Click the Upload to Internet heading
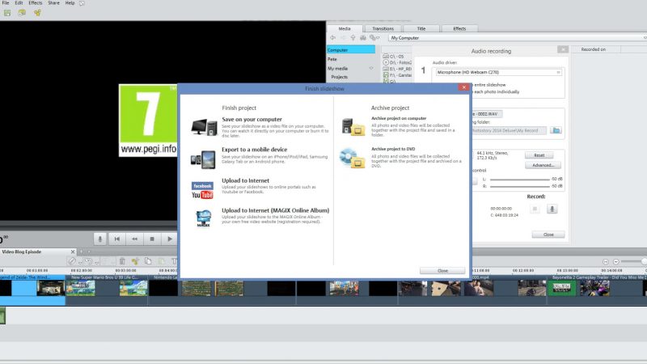The width and height of the screenshot is (647, 364). point(246,180)
